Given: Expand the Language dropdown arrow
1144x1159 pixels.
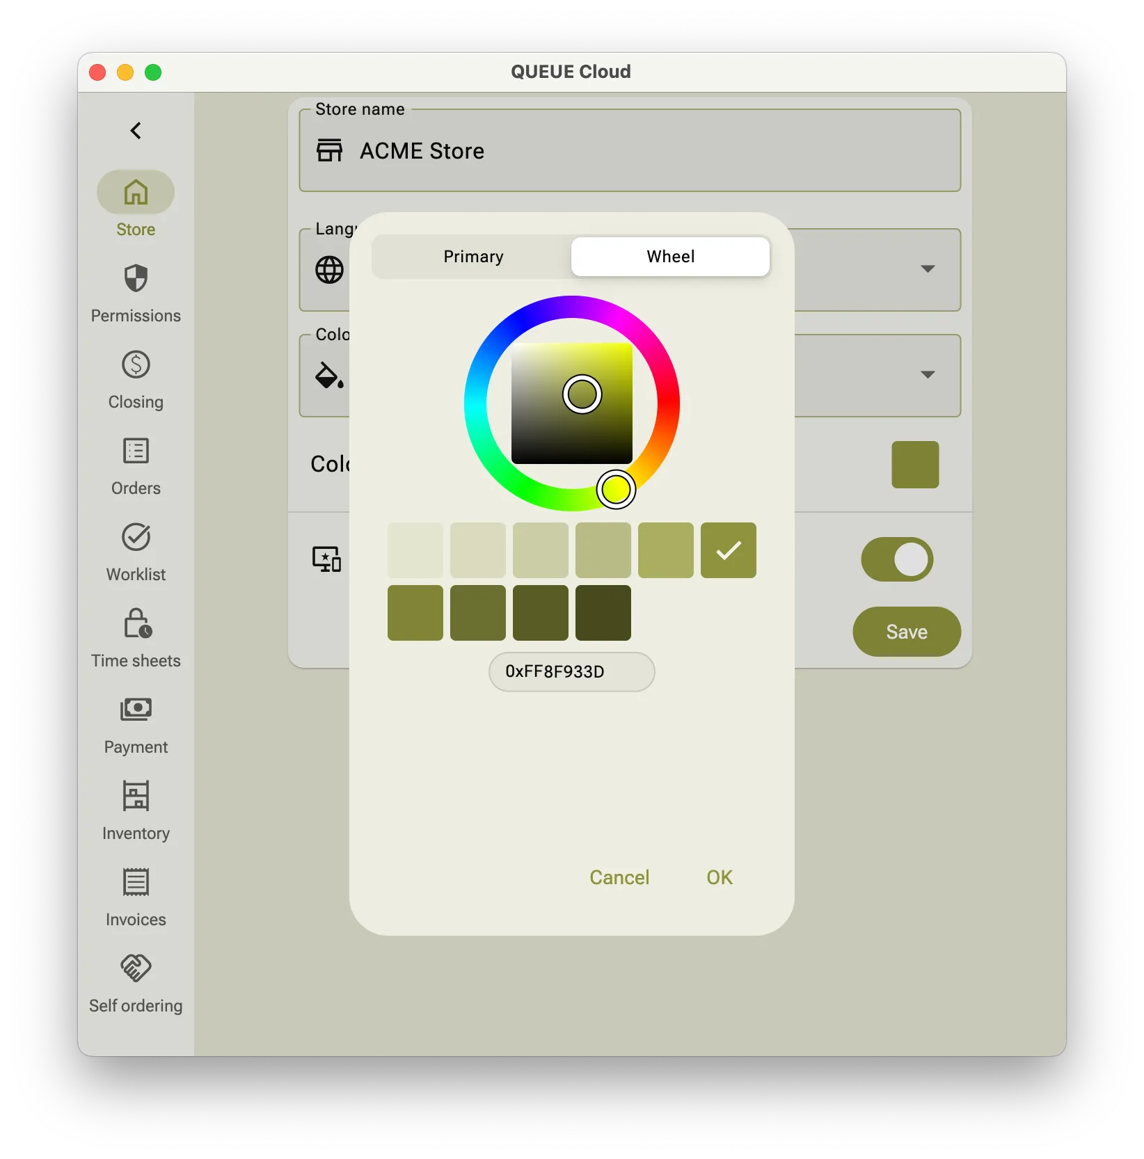Looking at the screenshot, I should click(x=927, y=269).
